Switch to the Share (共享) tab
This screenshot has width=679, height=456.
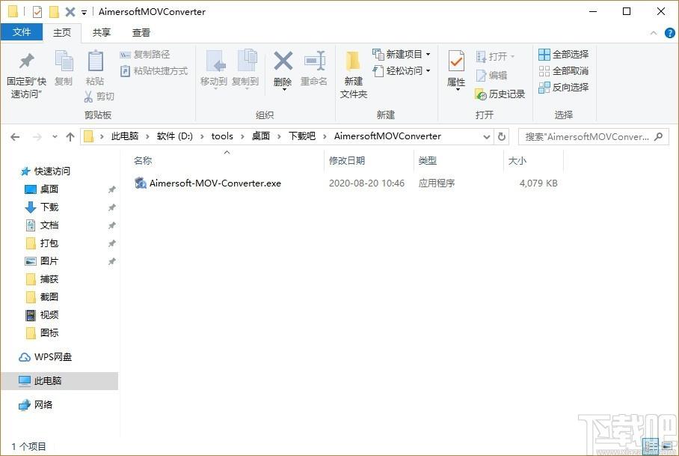102,32
